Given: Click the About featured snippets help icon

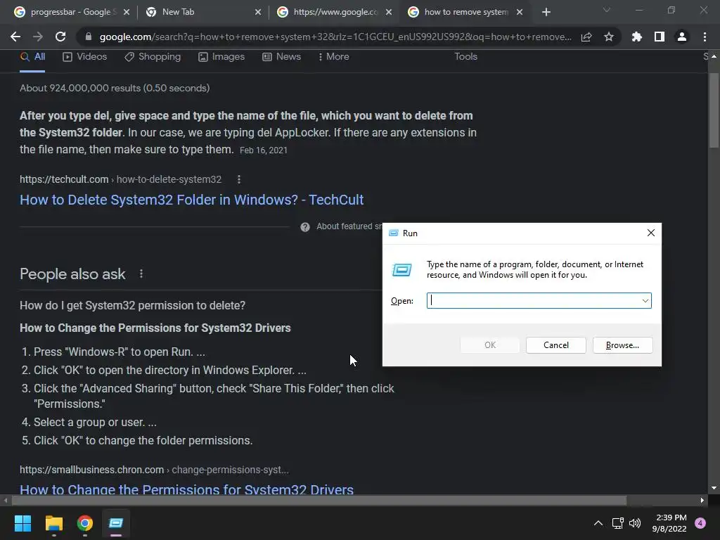Looking at the screenshot, I should click(x=305, y=227).
